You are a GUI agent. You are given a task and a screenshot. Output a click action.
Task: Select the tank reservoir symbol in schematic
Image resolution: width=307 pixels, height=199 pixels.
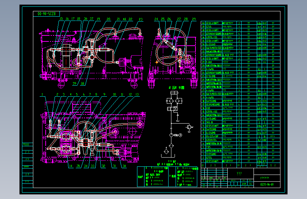click(x=168, y=156)
